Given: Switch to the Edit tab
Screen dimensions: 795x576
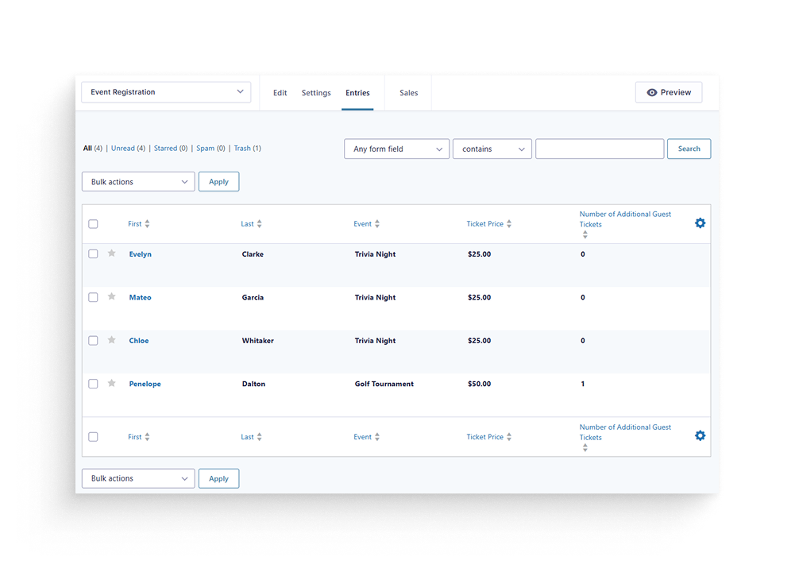Looking at the screenshot, I should click(x=280, y=93).
